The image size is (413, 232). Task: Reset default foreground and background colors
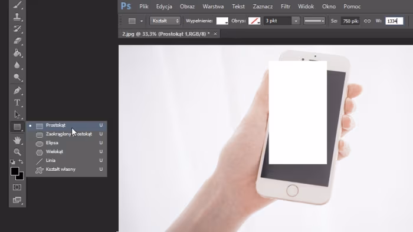[12, 161]
